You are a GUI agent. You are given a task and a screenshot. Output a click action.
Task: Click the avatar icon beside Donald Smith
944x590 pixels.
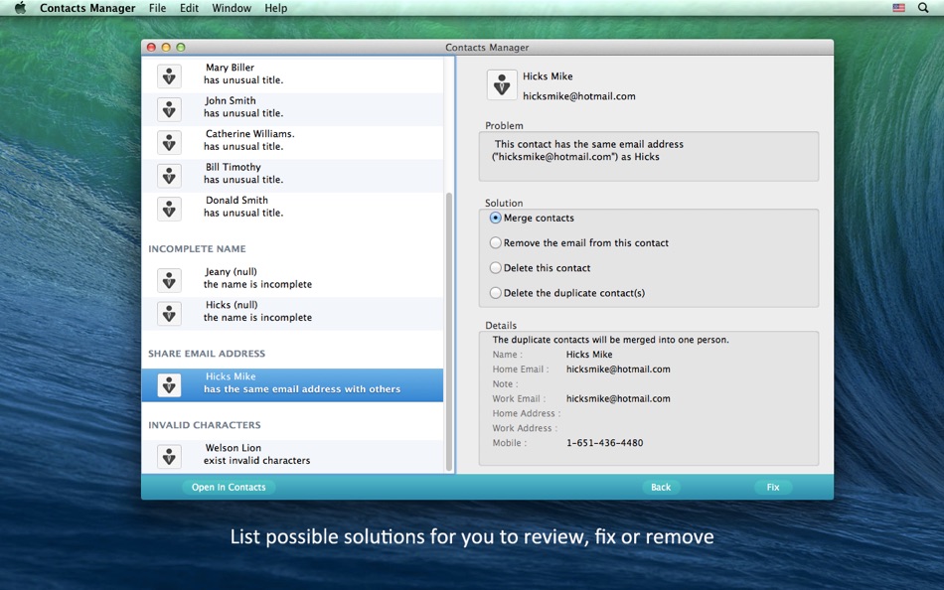point(169,209)
